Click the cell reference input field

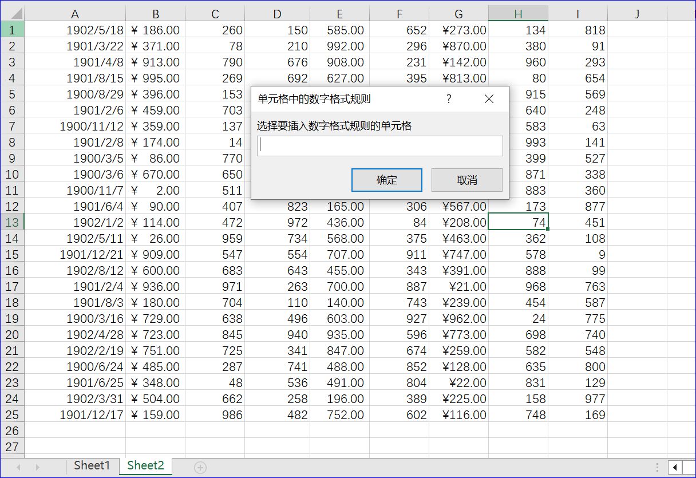380,145
